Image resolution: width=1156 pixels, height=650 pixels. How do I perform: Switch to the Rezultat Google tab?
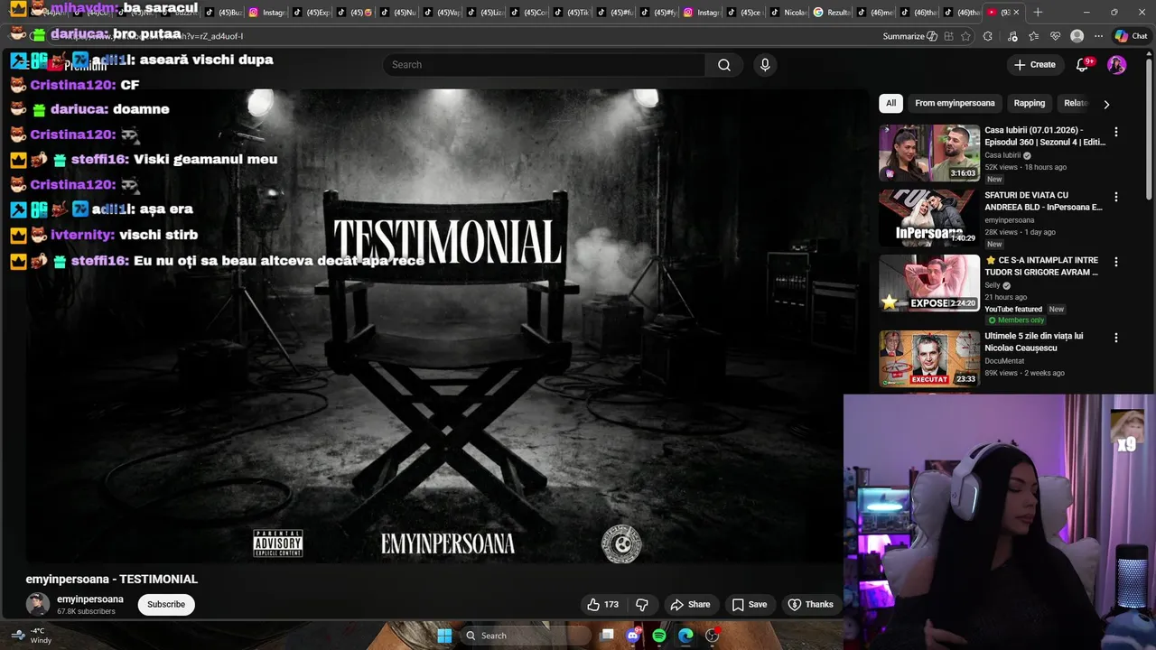coord(830,13)
